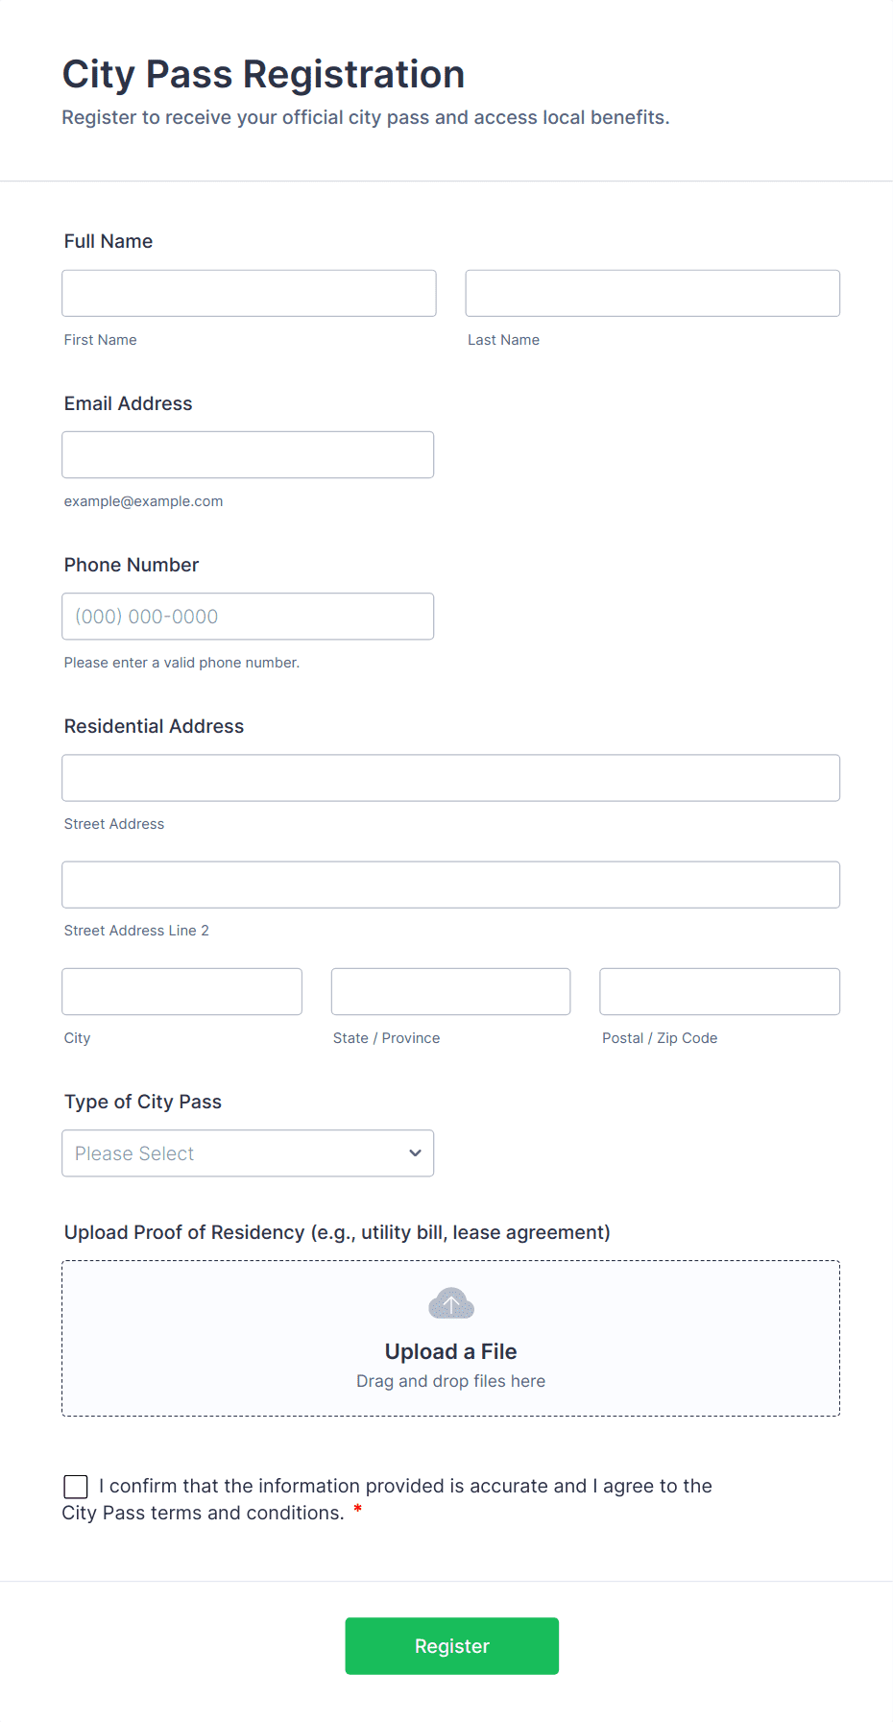The width and height of the screenshot is (893, 1722).
Task: Open the Type of City Pass dropdown
Action: (248, 1153)
